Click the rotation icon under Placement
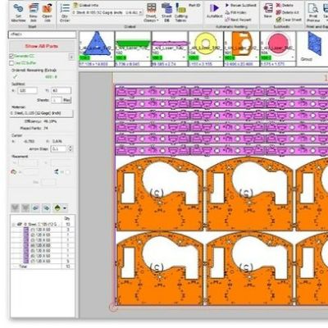Image resolution: width=328 pixels, height=328 pixels. pyautogui.click(x=13, y=172)
